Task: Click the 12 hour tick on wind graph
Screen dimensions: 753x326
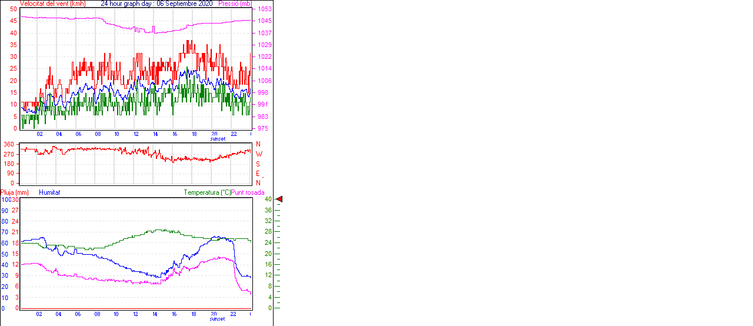Action: 136,134
